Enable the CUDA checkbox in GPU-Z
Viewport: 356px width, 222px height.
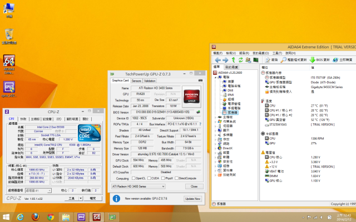coord(149,178)
